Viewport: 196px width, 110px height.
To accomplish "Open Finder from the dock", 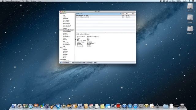I will tap(14, 106).
